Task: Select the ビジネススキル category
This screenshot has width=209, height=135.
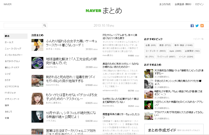Action: pyautogui.click(x=12, y=86)
